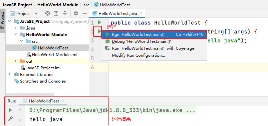Close the HelloWorldTest.java editor tab
Screen dimensions: 268x126
(141, 13)
